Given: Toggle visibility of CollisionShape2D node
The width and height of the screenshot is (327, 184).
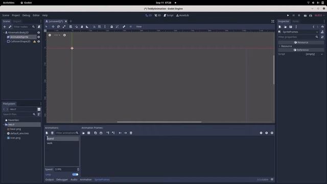Looking at the screenshot, I should pyautogui.click(x=39, y=41).
